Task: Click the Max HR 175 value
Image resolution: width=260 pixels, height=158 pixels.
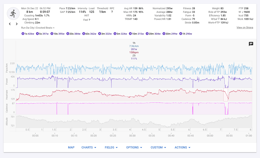Action: coord(135,12)
